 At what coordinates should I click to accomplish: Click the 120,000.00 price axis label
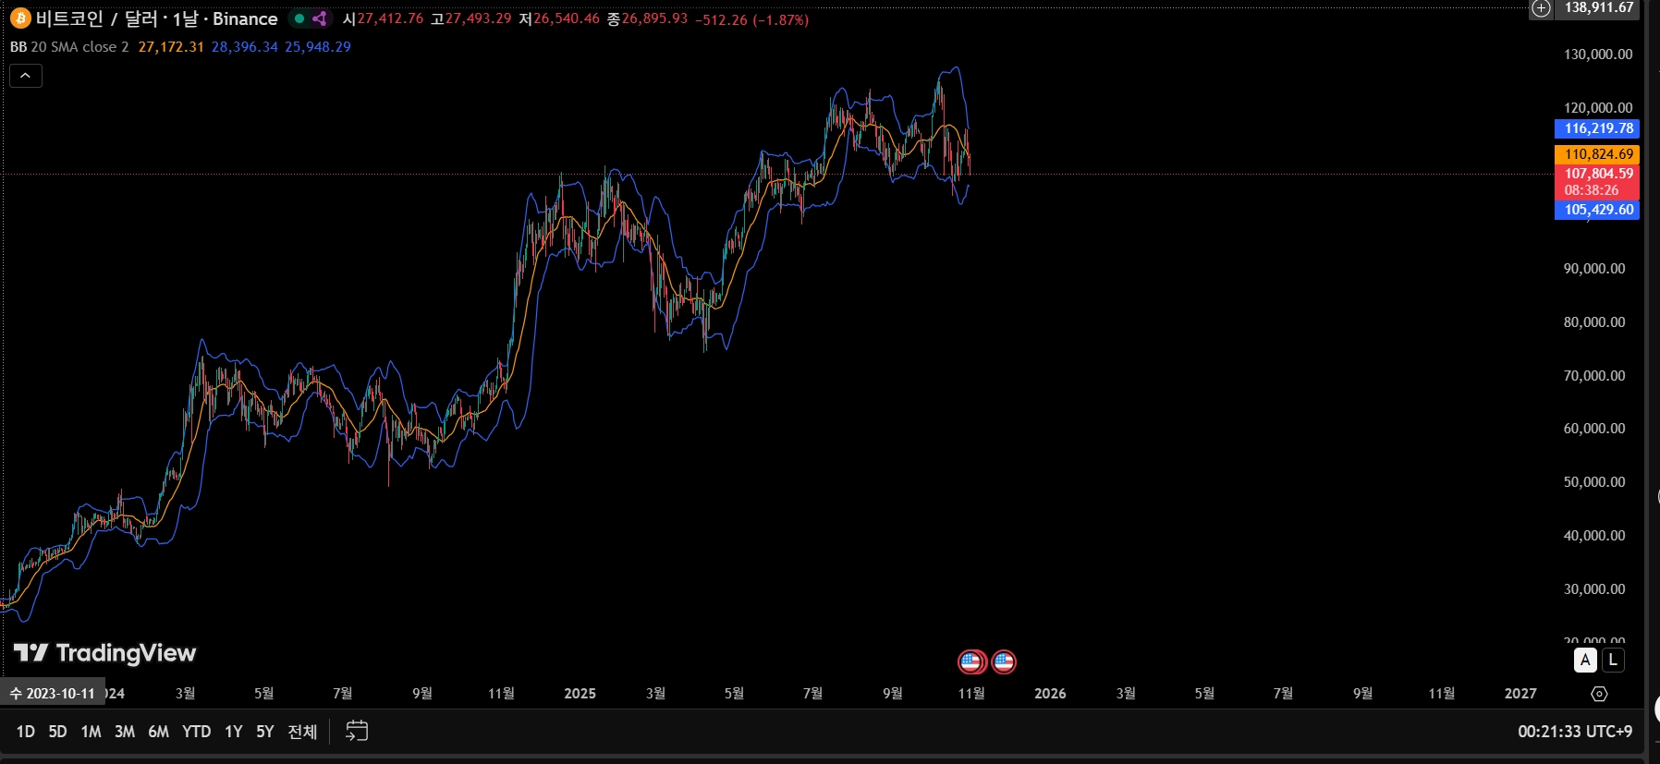point(1598,108)
